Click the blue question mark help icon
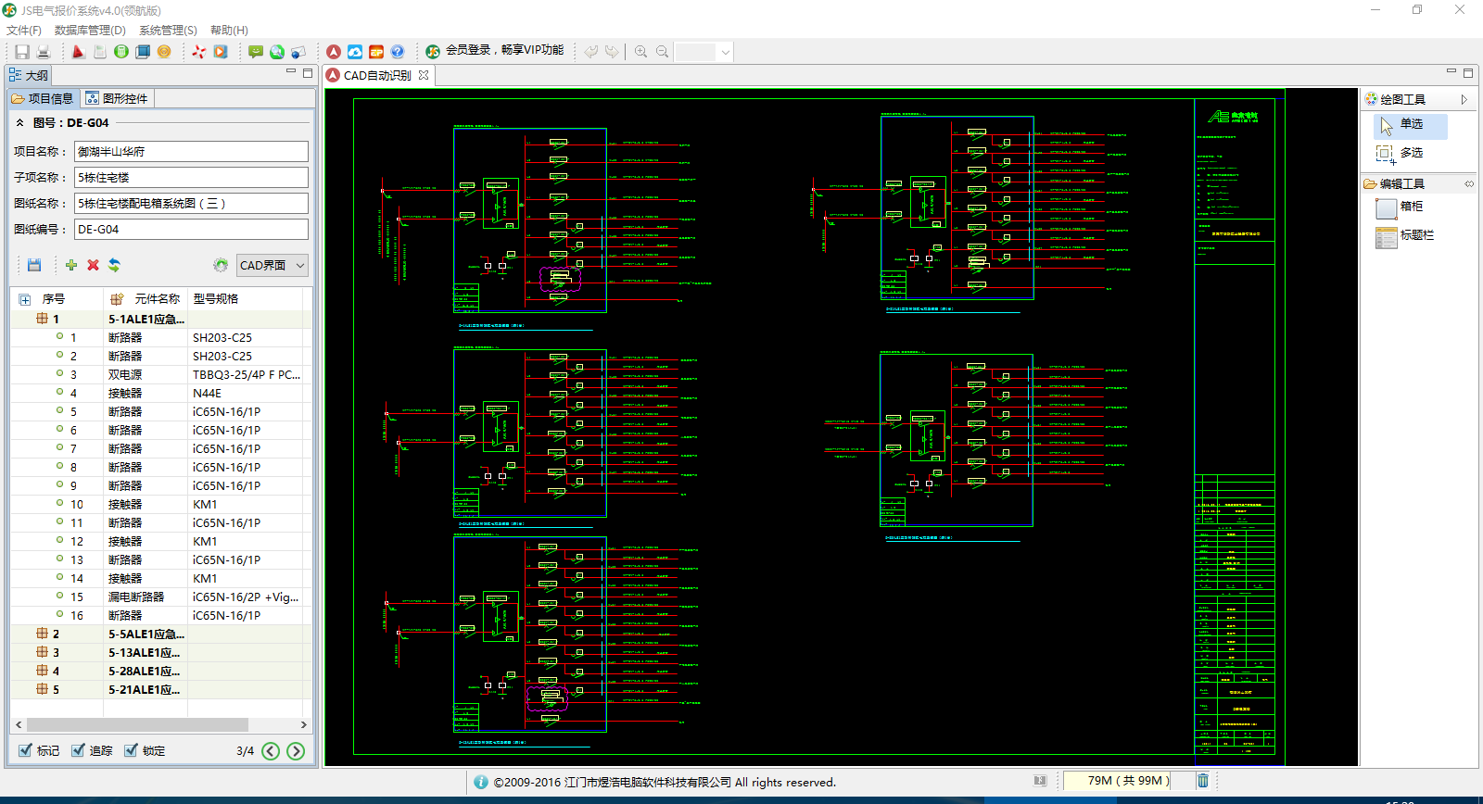1483x804 pixels. click(398, 52)
